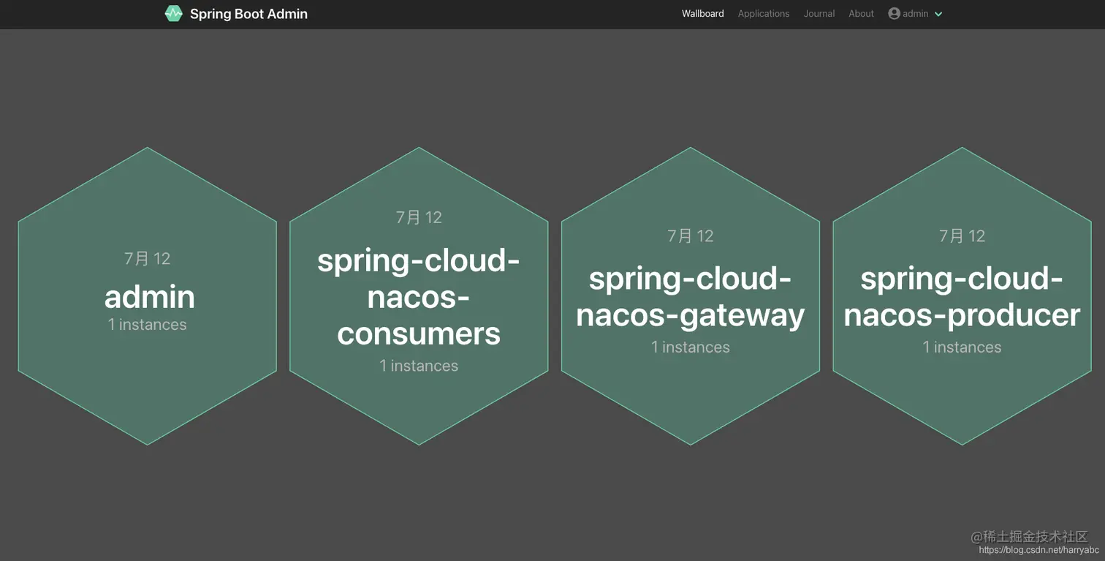1105x561 pixels.
Task: Click the Spring Boot Admin hexagon logo
Action: (x=173, y=13)
